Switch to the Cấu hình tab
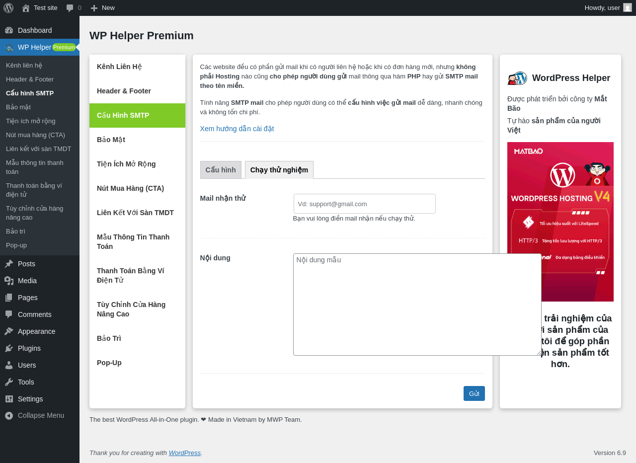 [x=221, y=170]
